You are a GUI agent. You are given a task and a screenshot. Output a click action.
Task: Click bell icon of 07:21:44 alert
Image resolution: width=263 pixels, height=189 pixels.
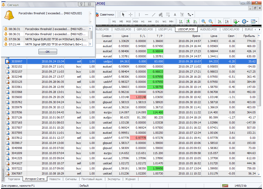(6, 44)
